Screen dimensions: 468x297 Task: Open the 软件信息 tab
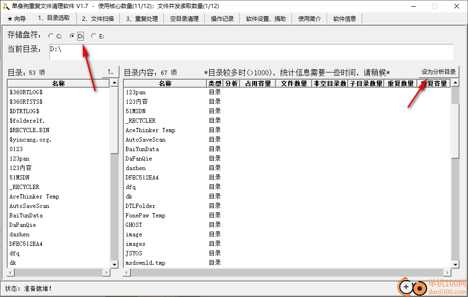tap(344, 19)
